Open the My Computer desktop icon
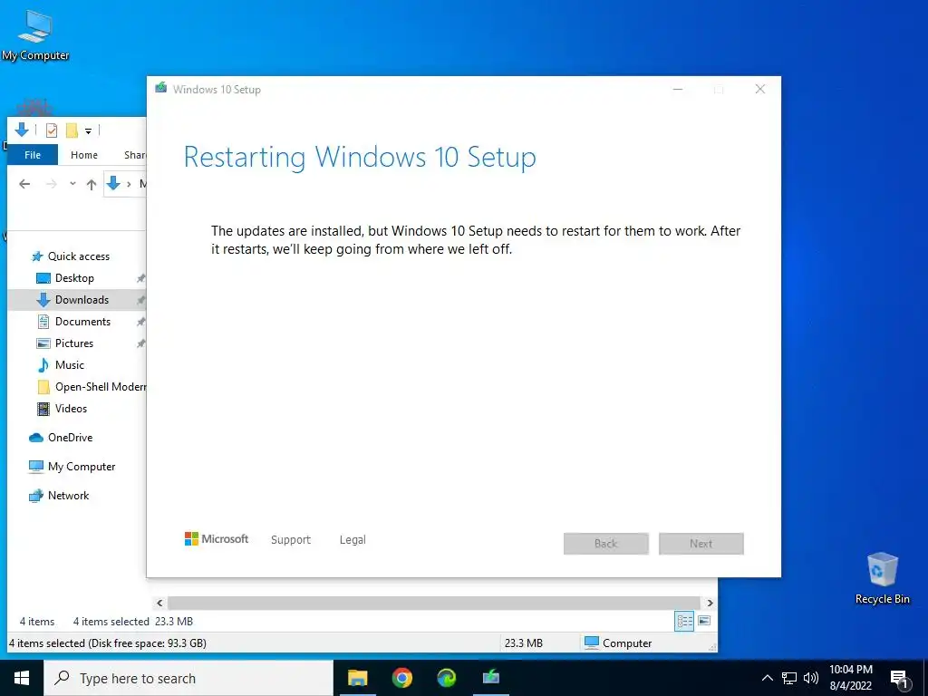Screen dimensions: 928x696 pos(35,35)
